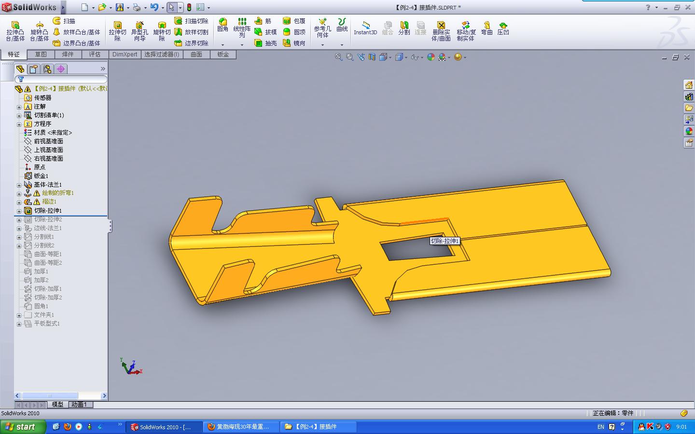Click the 放样切割 lofted cut tool
The width and height of the screenshot is (695, 434).
(x=192, y=32)
